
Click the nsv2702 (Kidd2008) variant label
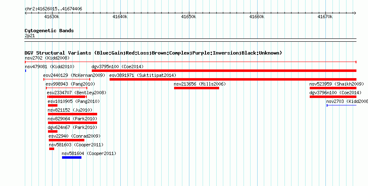[47, 58]
